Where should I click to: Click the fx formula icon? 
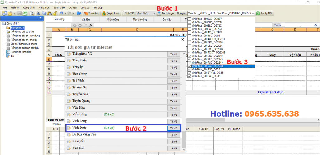(91, 25)
